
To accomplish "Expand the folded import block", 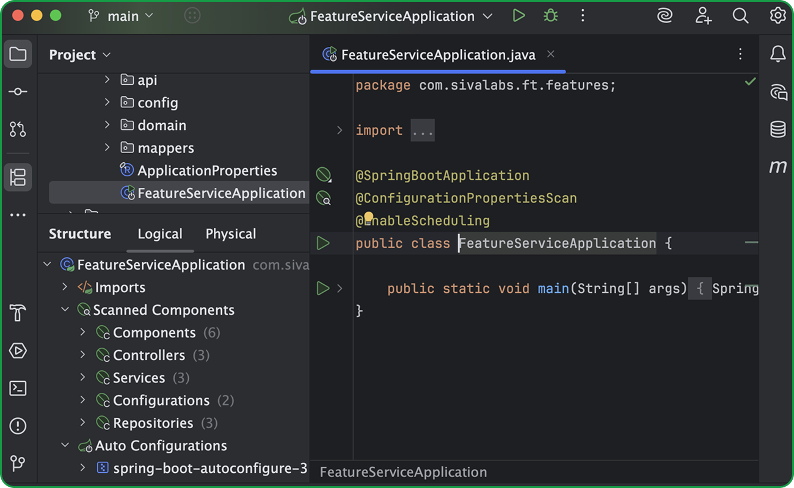I will pos(340,130).
